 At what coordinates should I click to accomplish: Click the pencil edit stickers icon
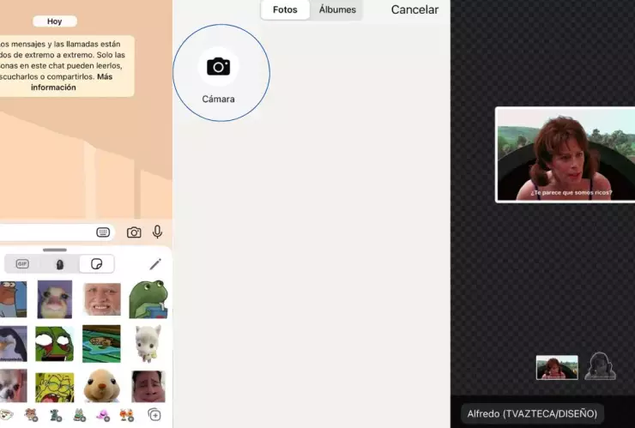(x=155, y=264)
